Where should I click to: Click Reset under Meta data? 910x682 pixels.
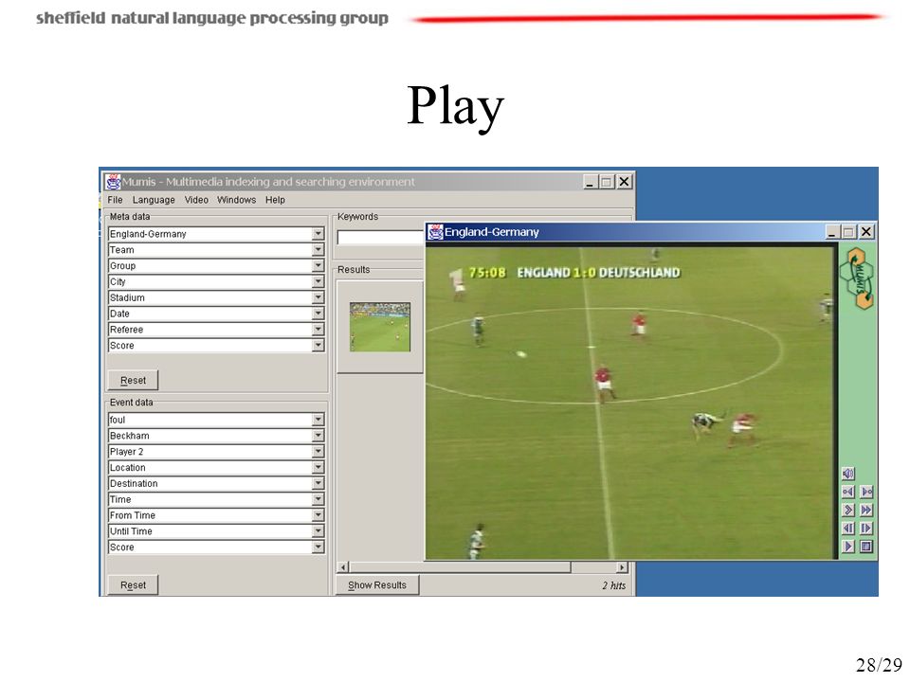click(x=133, y=381)
